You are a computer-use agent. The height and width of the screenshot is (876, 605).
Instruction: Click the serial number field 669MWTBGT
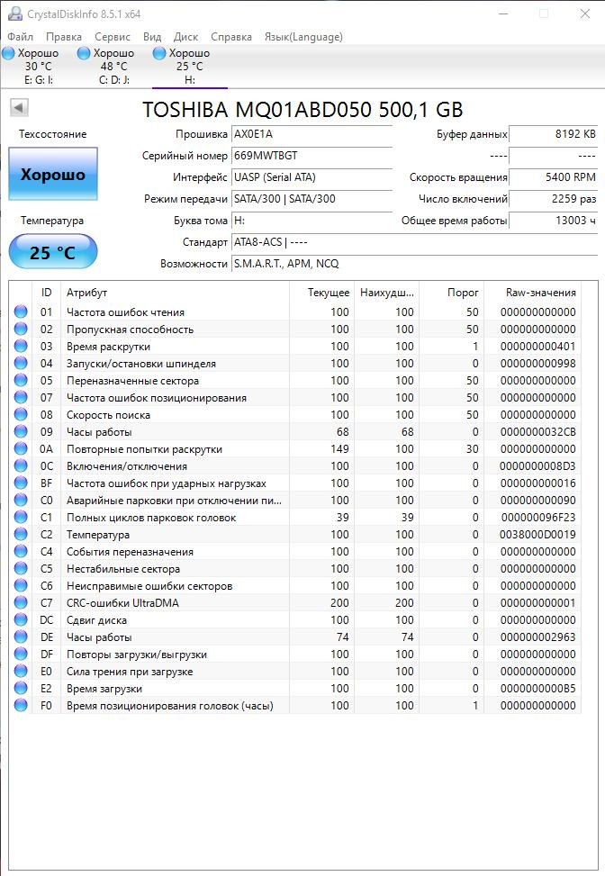click(311, 156)
